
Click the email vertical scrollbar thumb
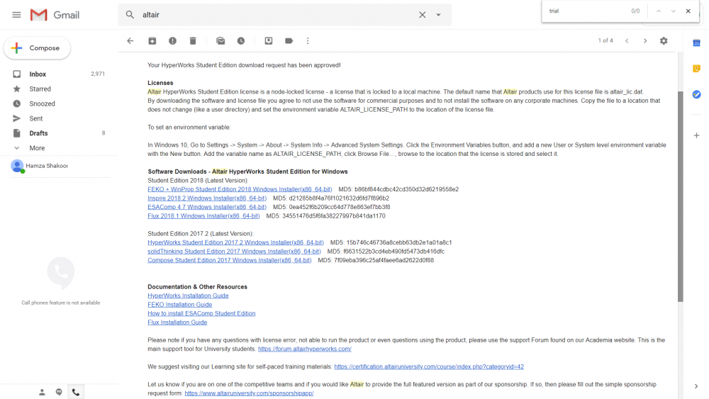(680, 196)
